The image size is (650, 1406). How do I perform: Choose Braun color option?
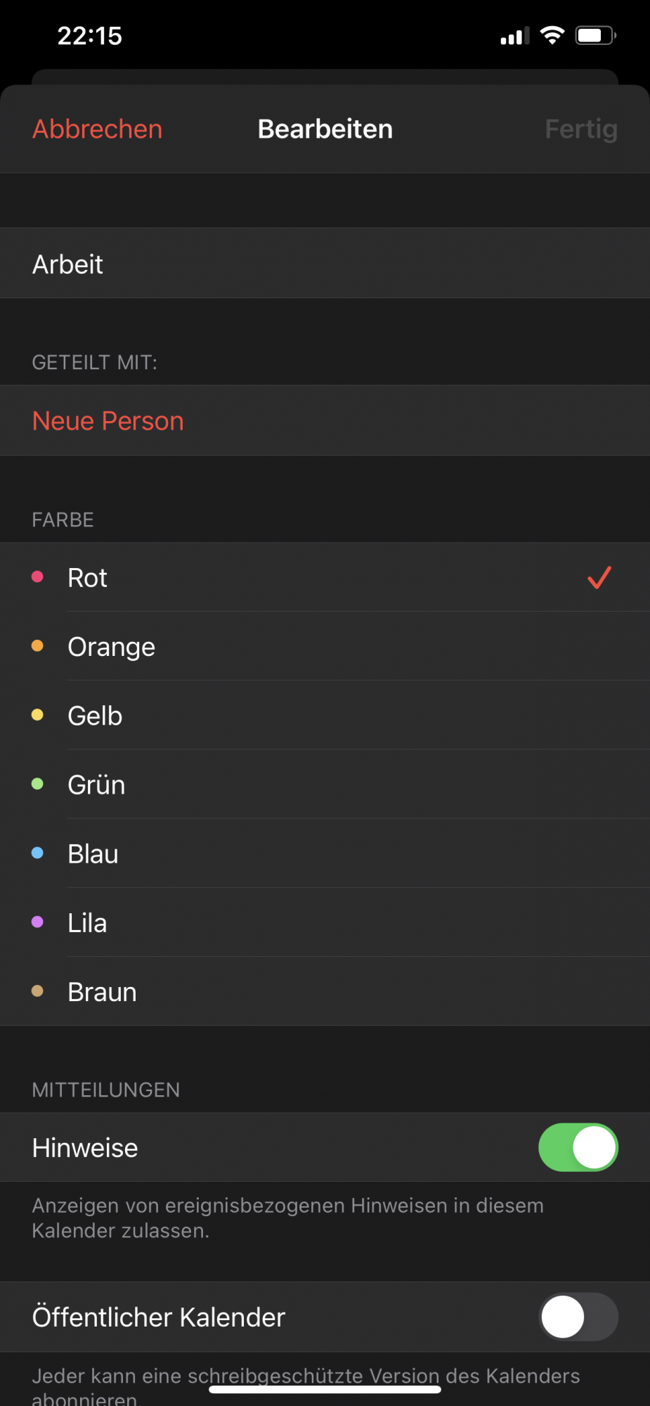point(102,991)
